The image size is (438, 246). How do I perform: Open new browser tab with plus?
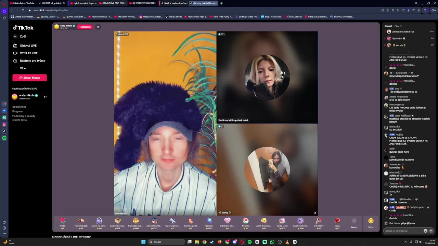click(x=221, y=3)
